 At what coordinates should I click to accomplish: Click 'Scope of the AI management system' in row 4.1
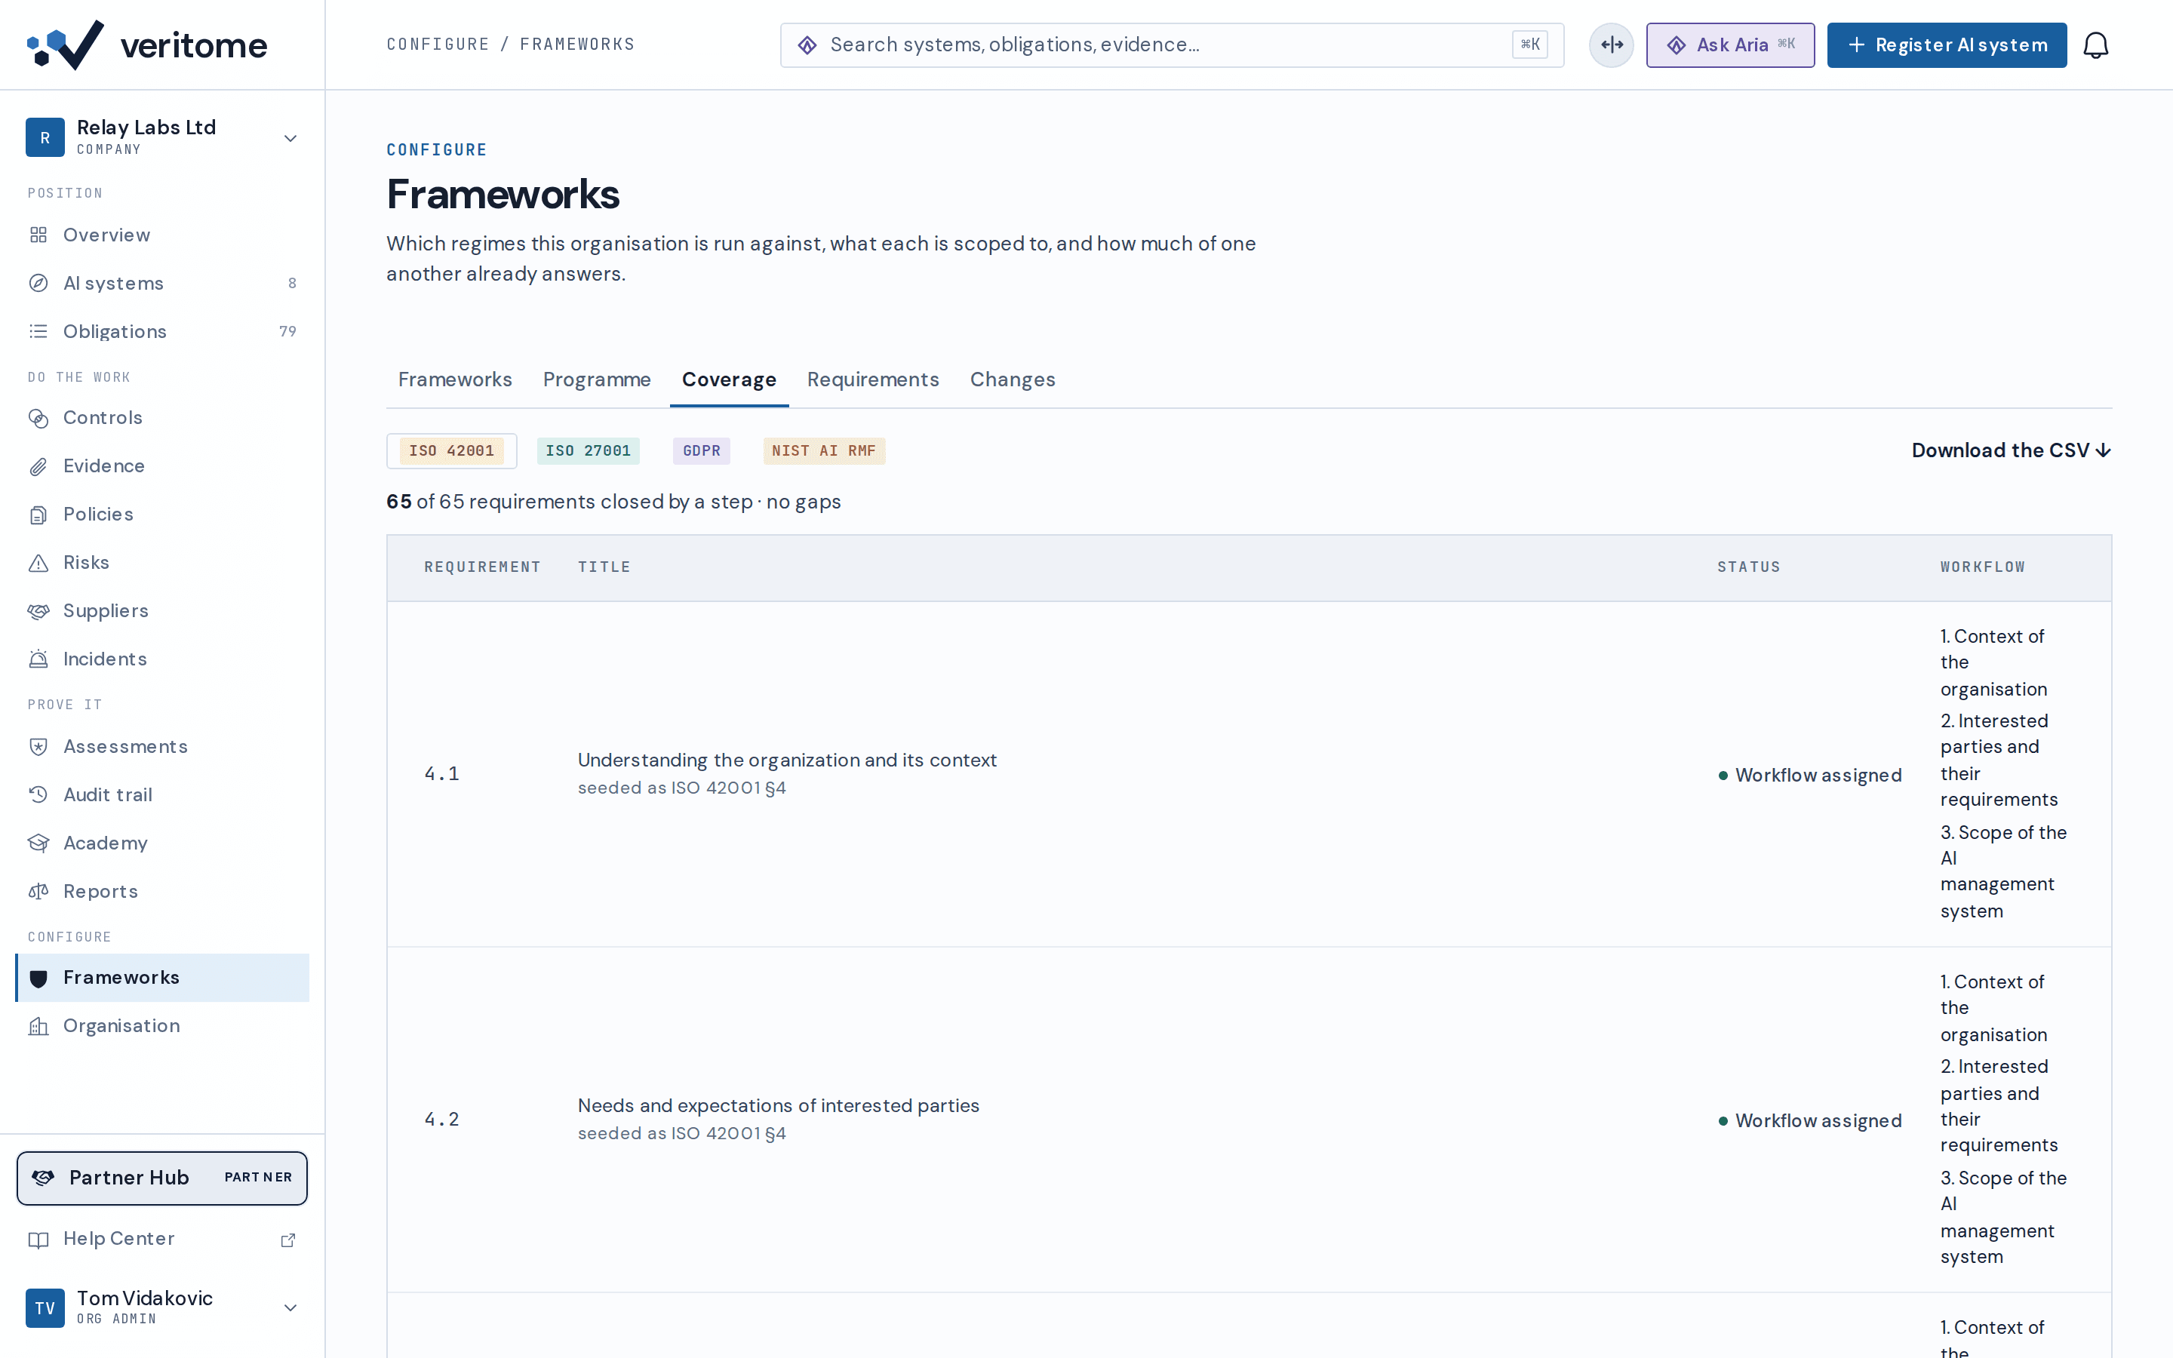tap(2004, 872)
